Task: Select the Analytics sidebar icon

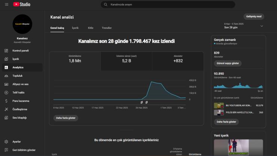Action: (x=6, y=67)
